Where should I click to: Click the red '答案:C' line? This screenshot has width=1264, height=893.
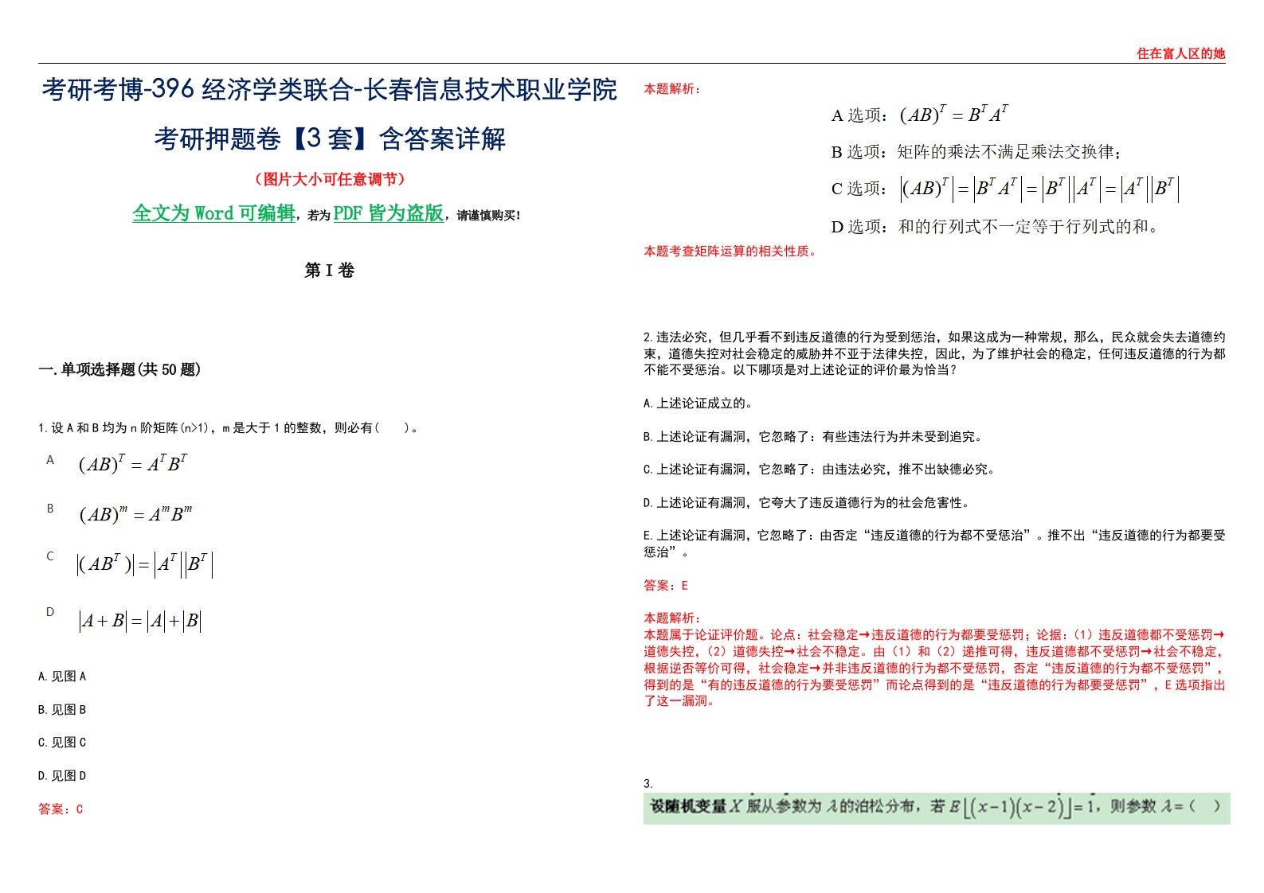tap(61, 809)
